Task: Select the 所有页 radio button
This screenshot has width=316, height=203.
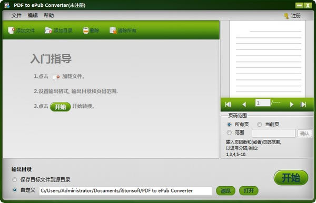Action: [x=229, y=125]
